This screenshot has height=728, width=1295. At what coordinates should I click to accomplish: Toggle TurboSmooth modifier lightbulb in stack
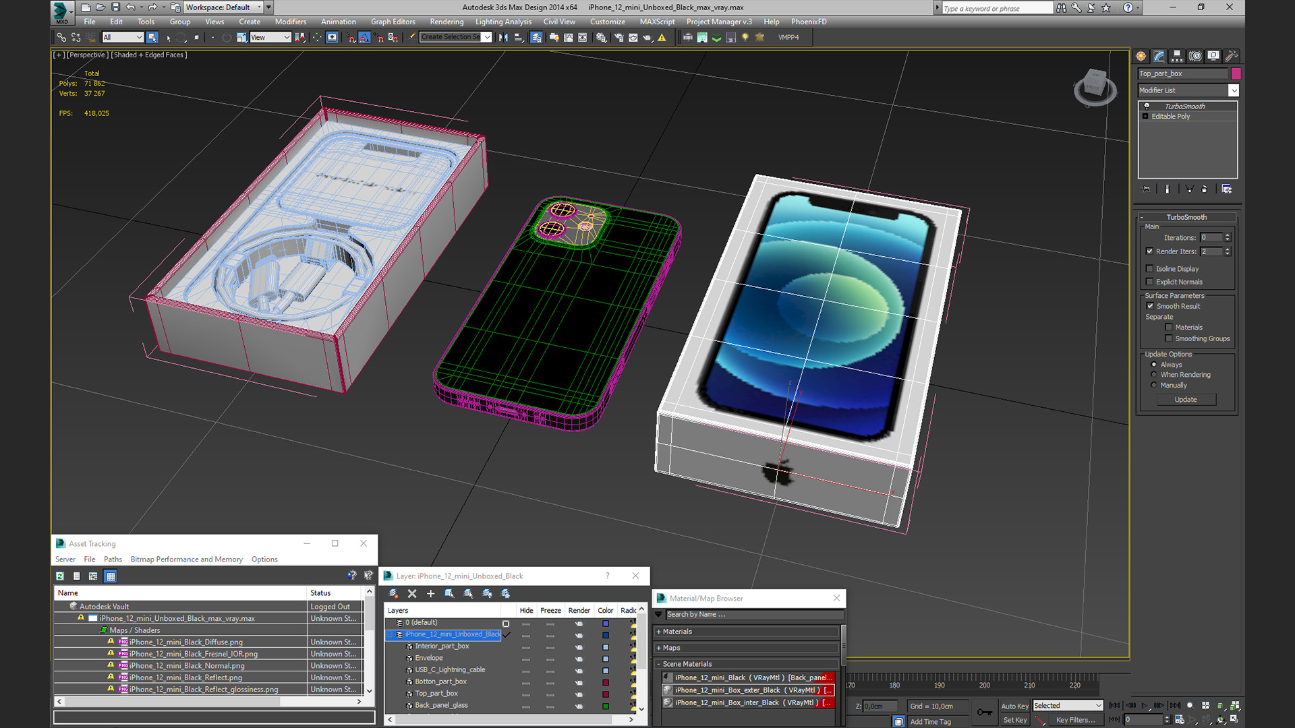pyautogui.click(x=1147, y=107)
